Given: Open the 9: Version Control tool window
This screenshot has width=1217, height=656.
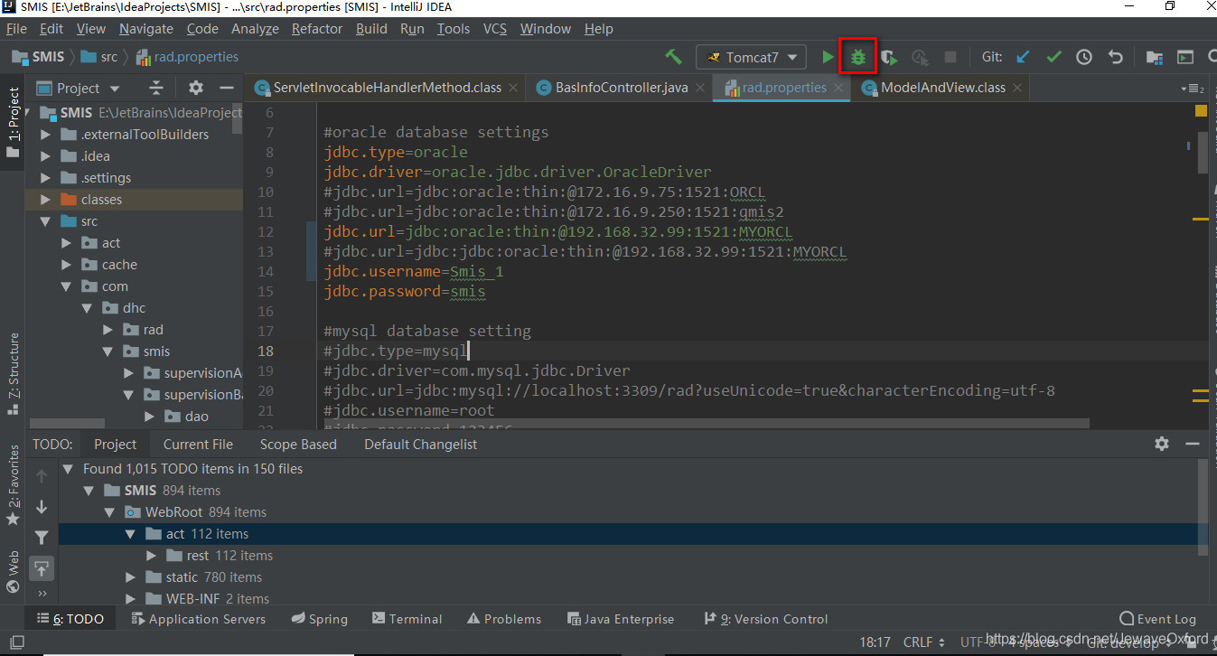Looking at the screenshot, I should tap(765, 619).
